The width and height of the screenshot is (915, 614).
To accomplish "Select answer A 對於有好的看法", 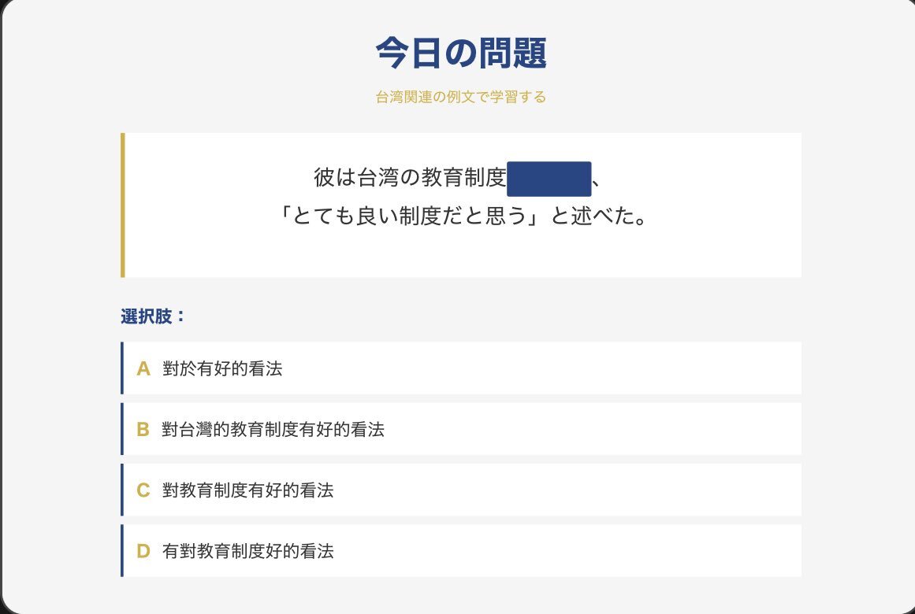I will click(223, 368).
